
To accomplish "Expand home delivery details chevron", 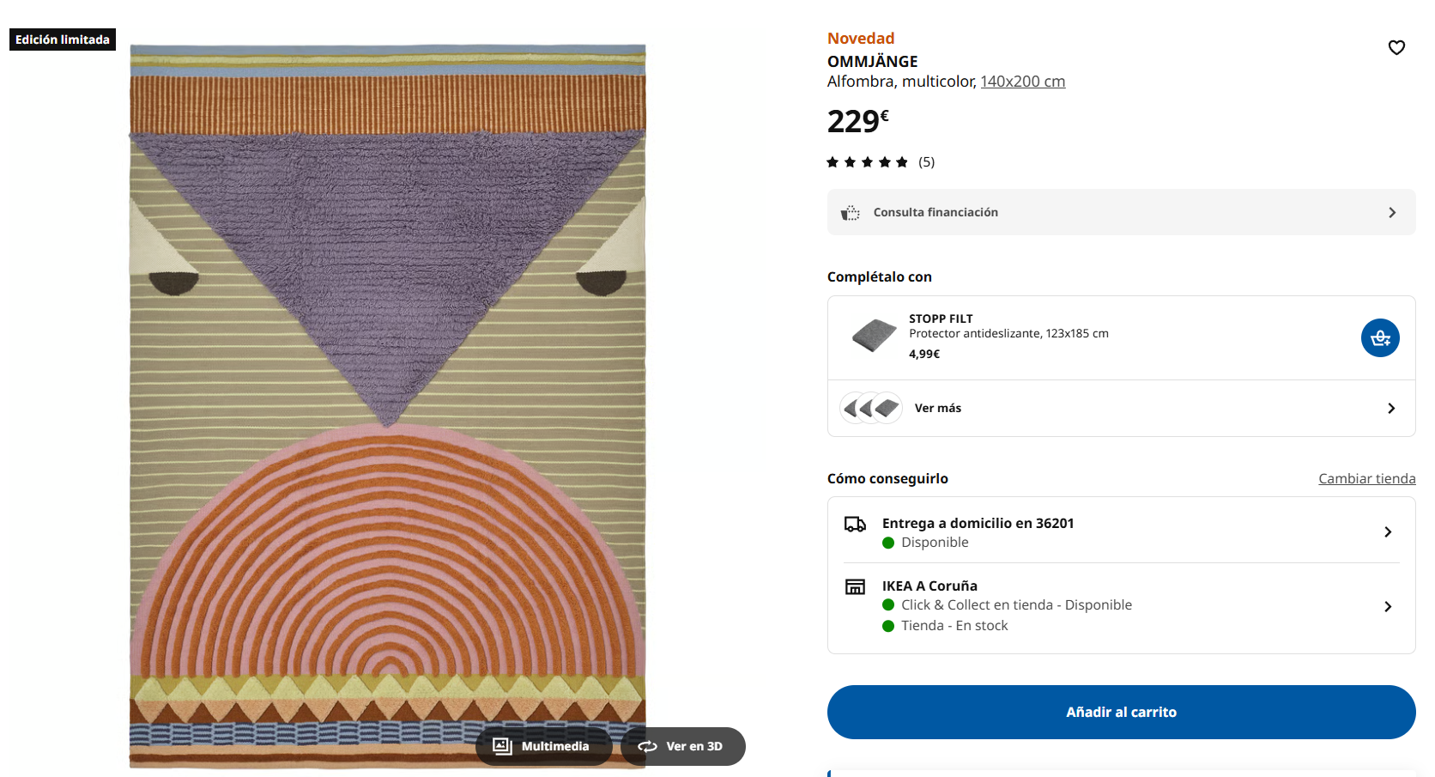I will (x=1388, y=532).
